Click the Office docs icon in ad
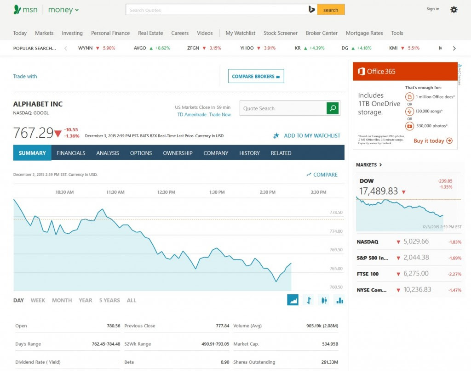Viewport: 471px width, 371px height. pos(409,97)
